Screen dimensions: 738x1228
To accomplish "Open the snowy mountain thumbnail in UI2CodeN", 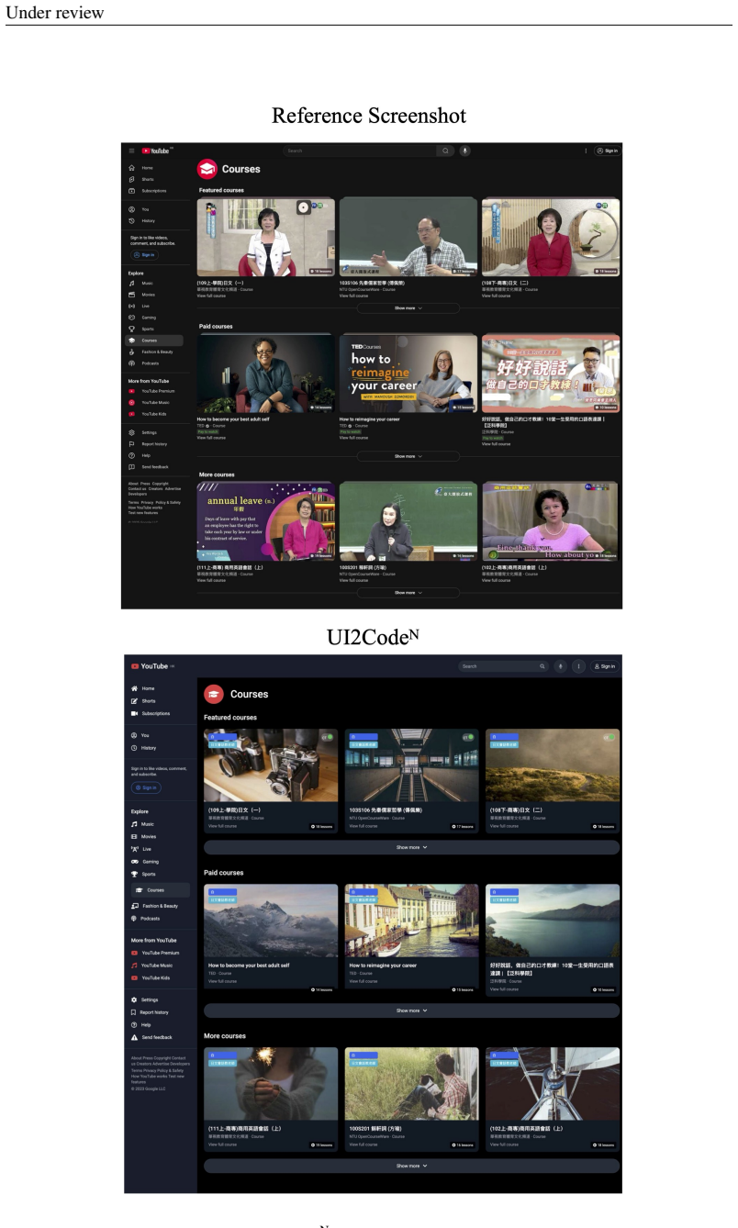I will point(271,921).
